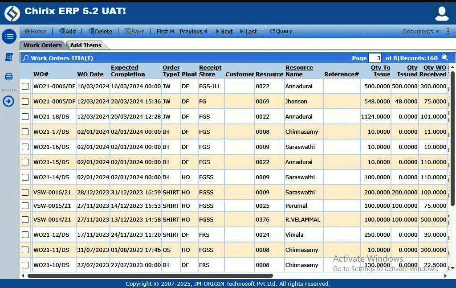Image resolution: width=456 pixels, height=288 pixels.
Task: Click the Chirix ERP logo icon
Action: [12, 13]
